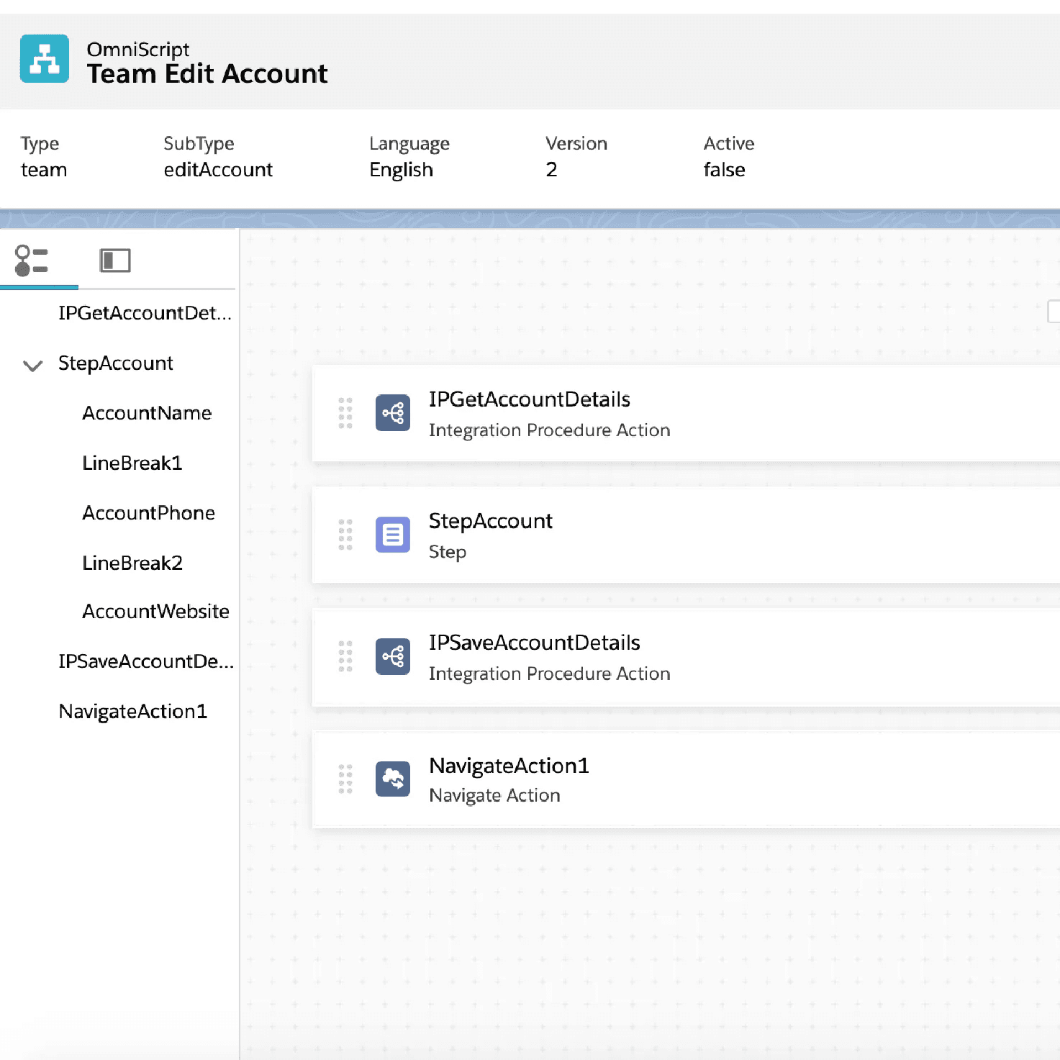
Task: Click the NavigateAction1 card drag handle
Action: point(345,779)
